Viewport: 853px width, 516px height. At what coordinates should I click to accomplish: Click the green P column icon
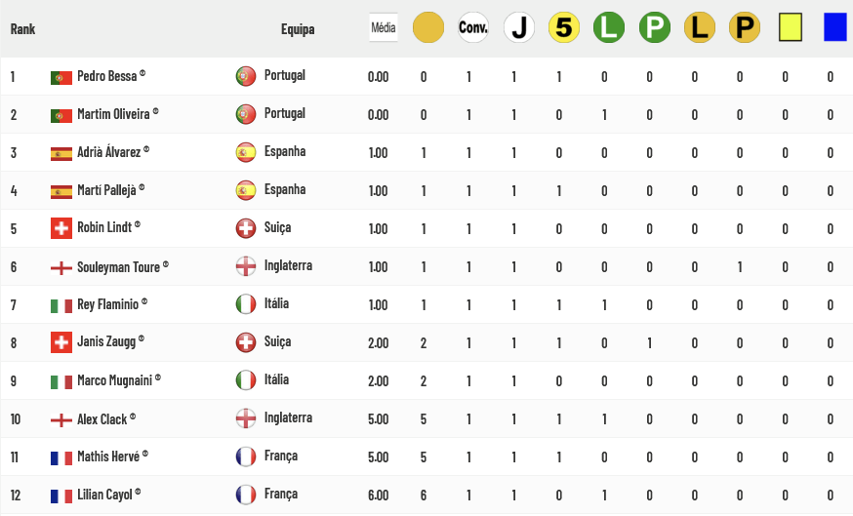coord(655,27)
